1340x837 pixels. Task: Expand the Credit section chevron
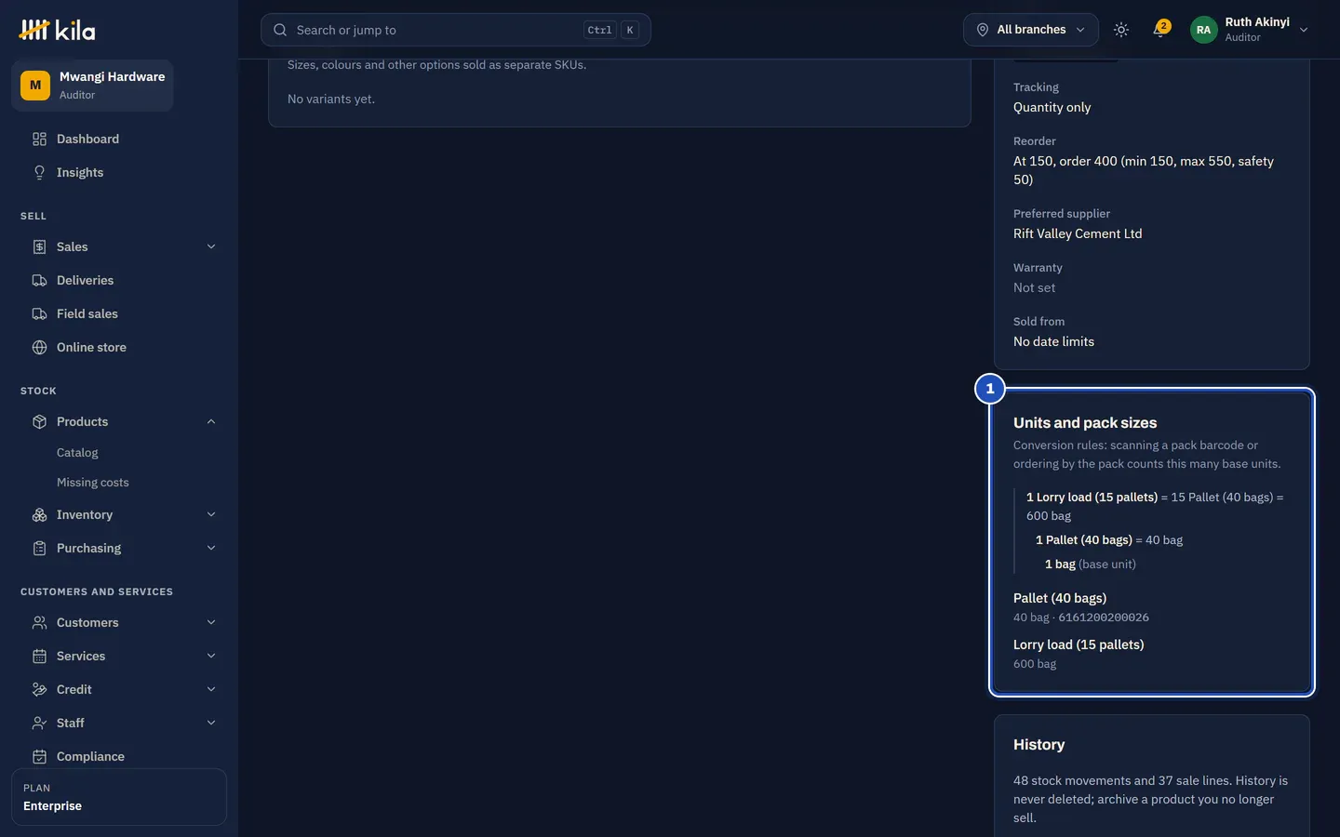click(x=211, y=689)
